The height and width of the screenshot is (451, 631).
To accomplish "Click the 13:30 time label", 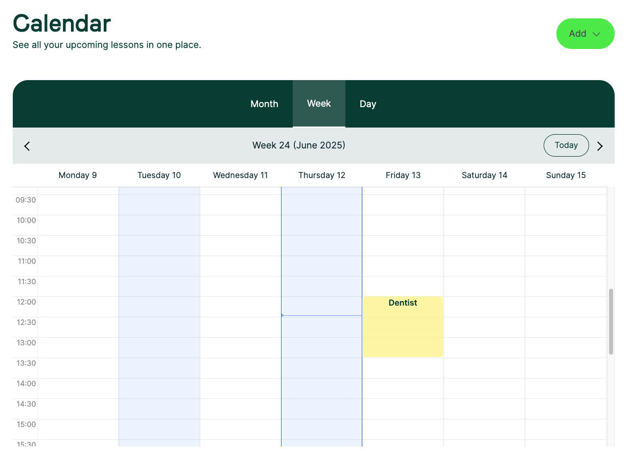I will (26, 363).
